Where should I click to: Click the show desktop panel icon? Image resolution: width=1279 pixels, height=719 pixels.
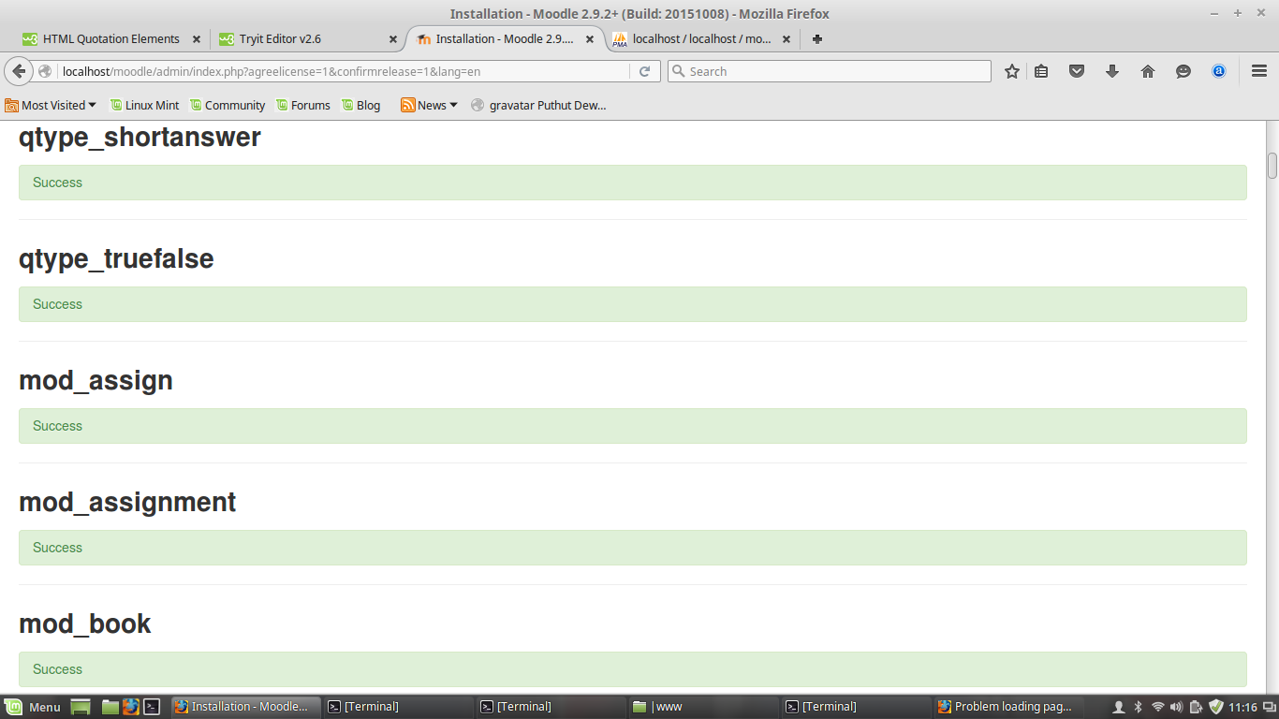(x=81, y=707)
